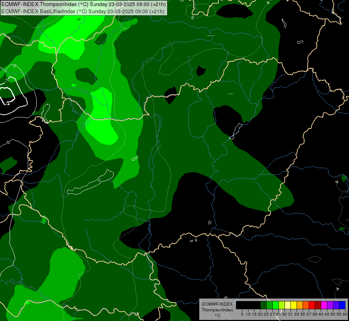Click the legend tick value '5'
The height and width of the screenshot is (321, 349).
242,314
